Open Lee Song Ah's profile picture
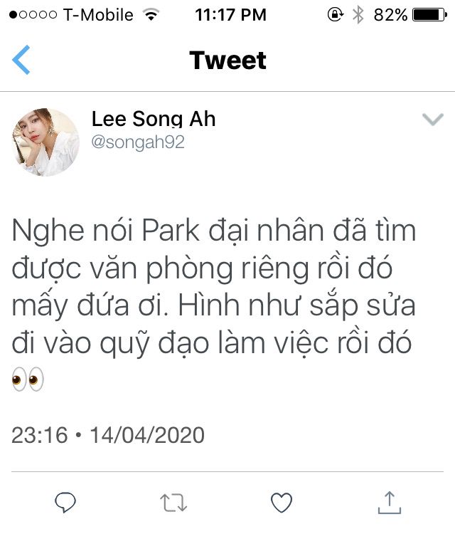This screenshot has height=534, width=455. 45,142
